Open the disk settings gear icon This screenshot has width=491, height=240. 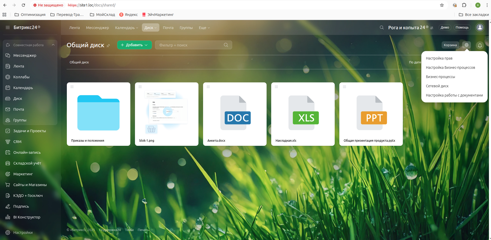click(x=466, y=45)
